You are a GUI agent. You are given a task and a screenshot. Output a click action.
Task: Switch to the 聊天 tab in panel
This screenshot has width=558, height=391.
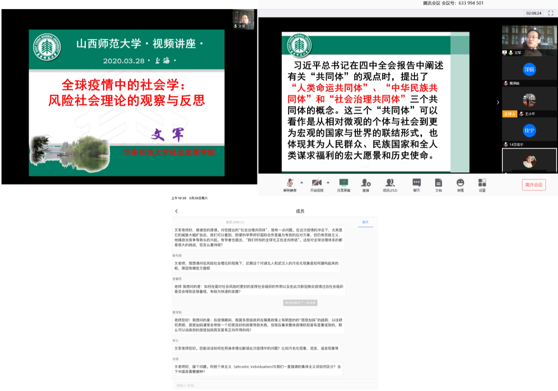[366, 222]
